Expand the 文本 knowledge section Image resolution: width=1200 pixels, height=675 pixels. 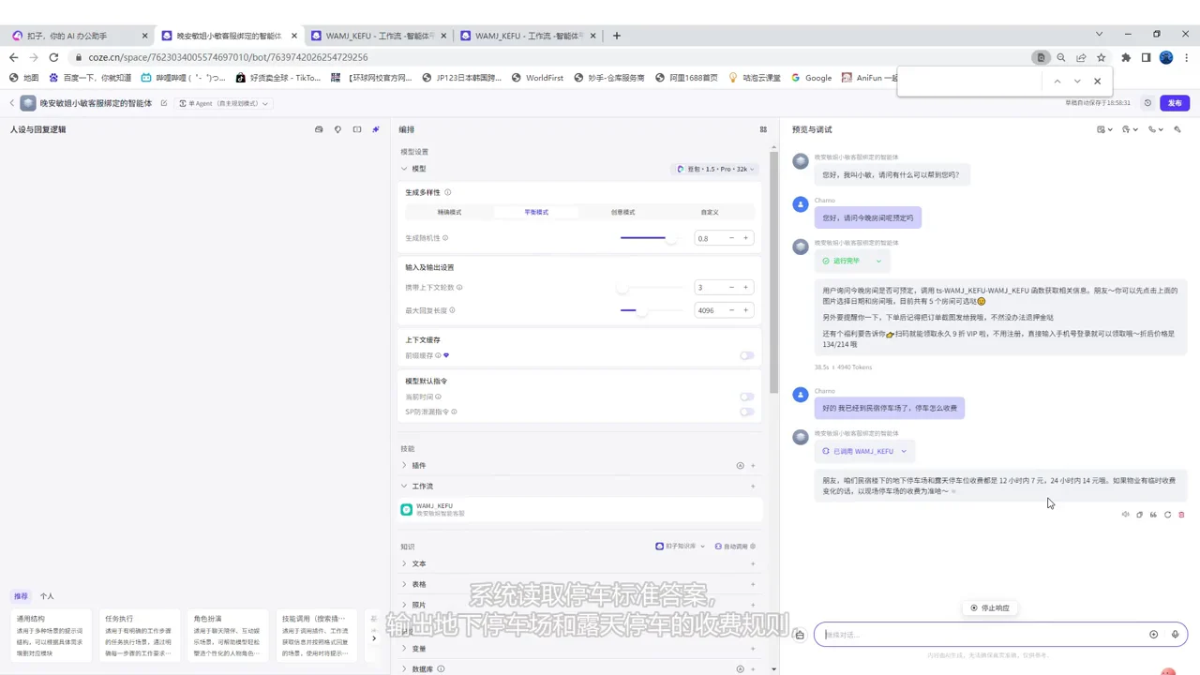405,563
